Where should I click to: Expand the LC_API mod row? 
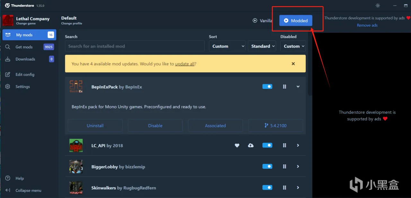(298, 145)
